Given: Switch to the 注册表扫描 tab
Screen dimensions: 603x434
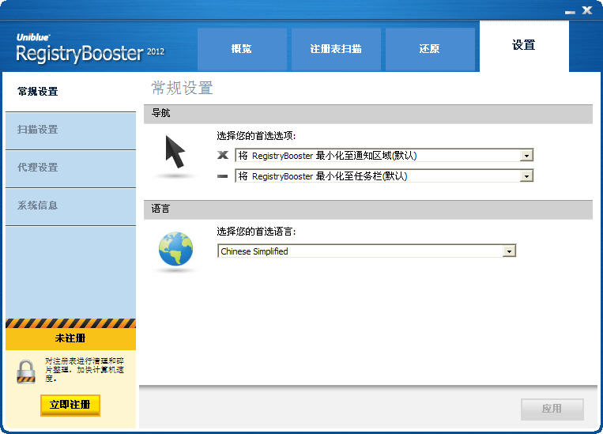Looking at the screenshot, I should (336, 49).
